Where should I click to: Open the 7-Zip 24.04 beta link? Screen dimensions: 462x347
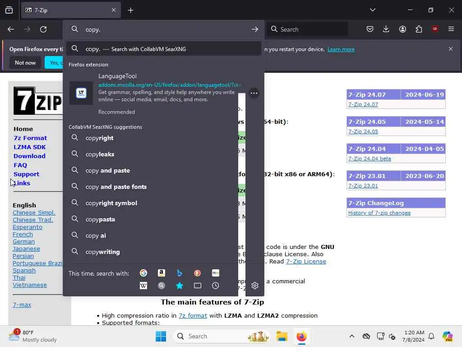pos(370,159)
